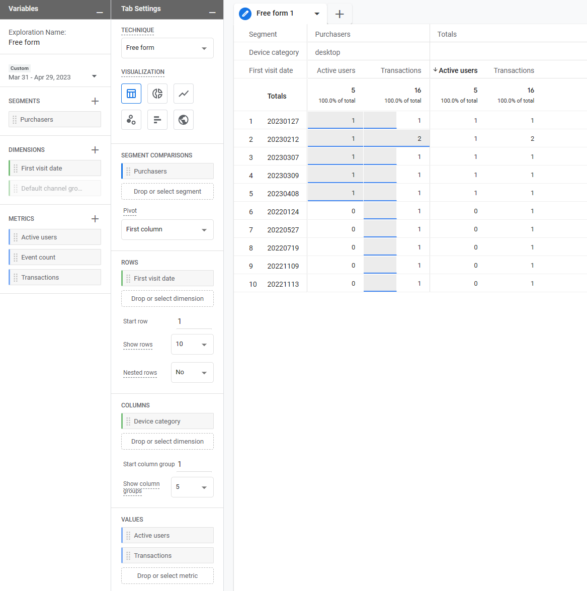Select First visit date dimension in Variables

coord(55,168)
